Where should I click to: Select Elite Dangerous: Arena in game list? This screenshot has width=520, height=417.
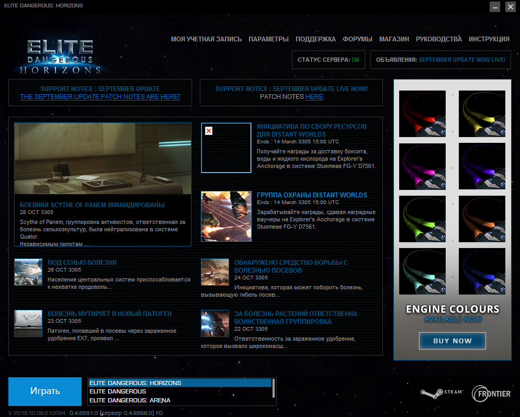130,400
